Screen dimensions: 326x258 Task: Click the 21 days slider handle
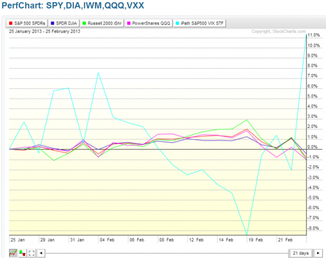click(301, 253)
